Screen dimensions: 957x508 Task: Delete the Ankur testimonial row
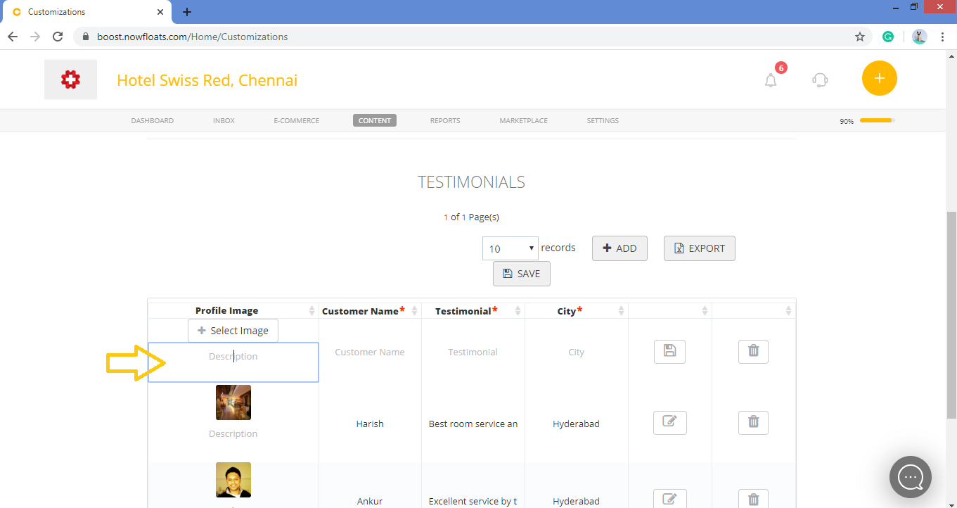click(753, 499)
